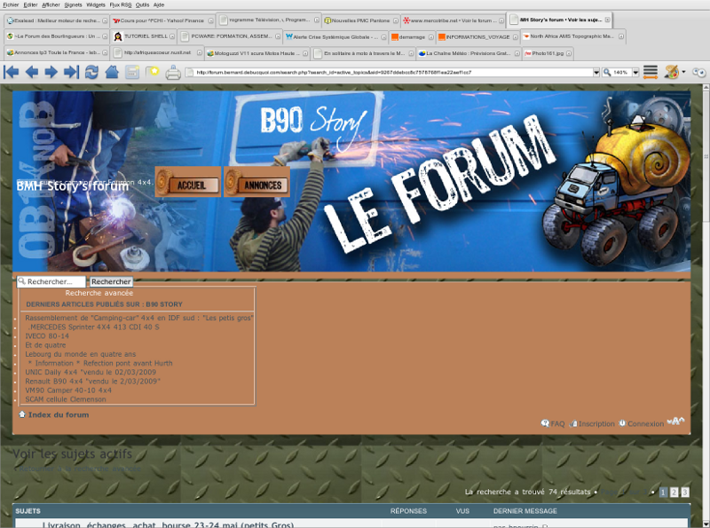Open the Signets menu
Screen dimensions: 710x528
tap(75, 4)
